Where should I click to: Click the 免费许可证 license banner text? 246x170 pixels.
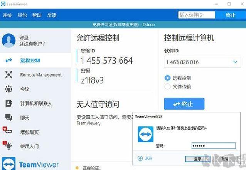pyautogui.click(x=123, y=25)
